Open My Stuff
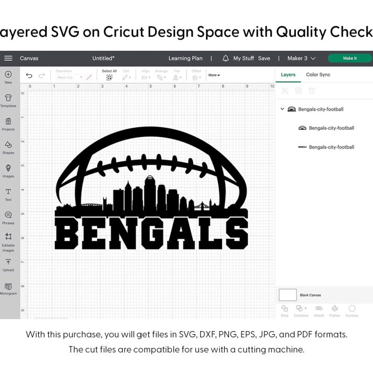The width and height of the screenshot is (373, 373). (244, 58)
